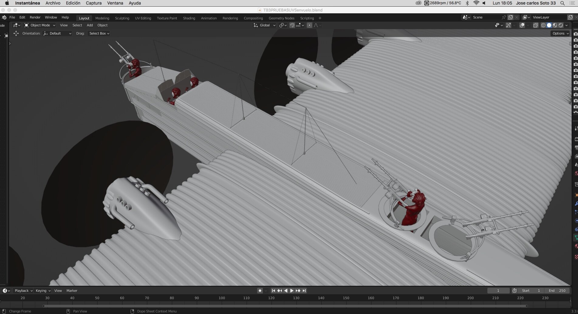Open the view layer browse icon
Image resolution: width=578 pixels, height=314 pixels.
pyautogui.click(x=526, y=17)
